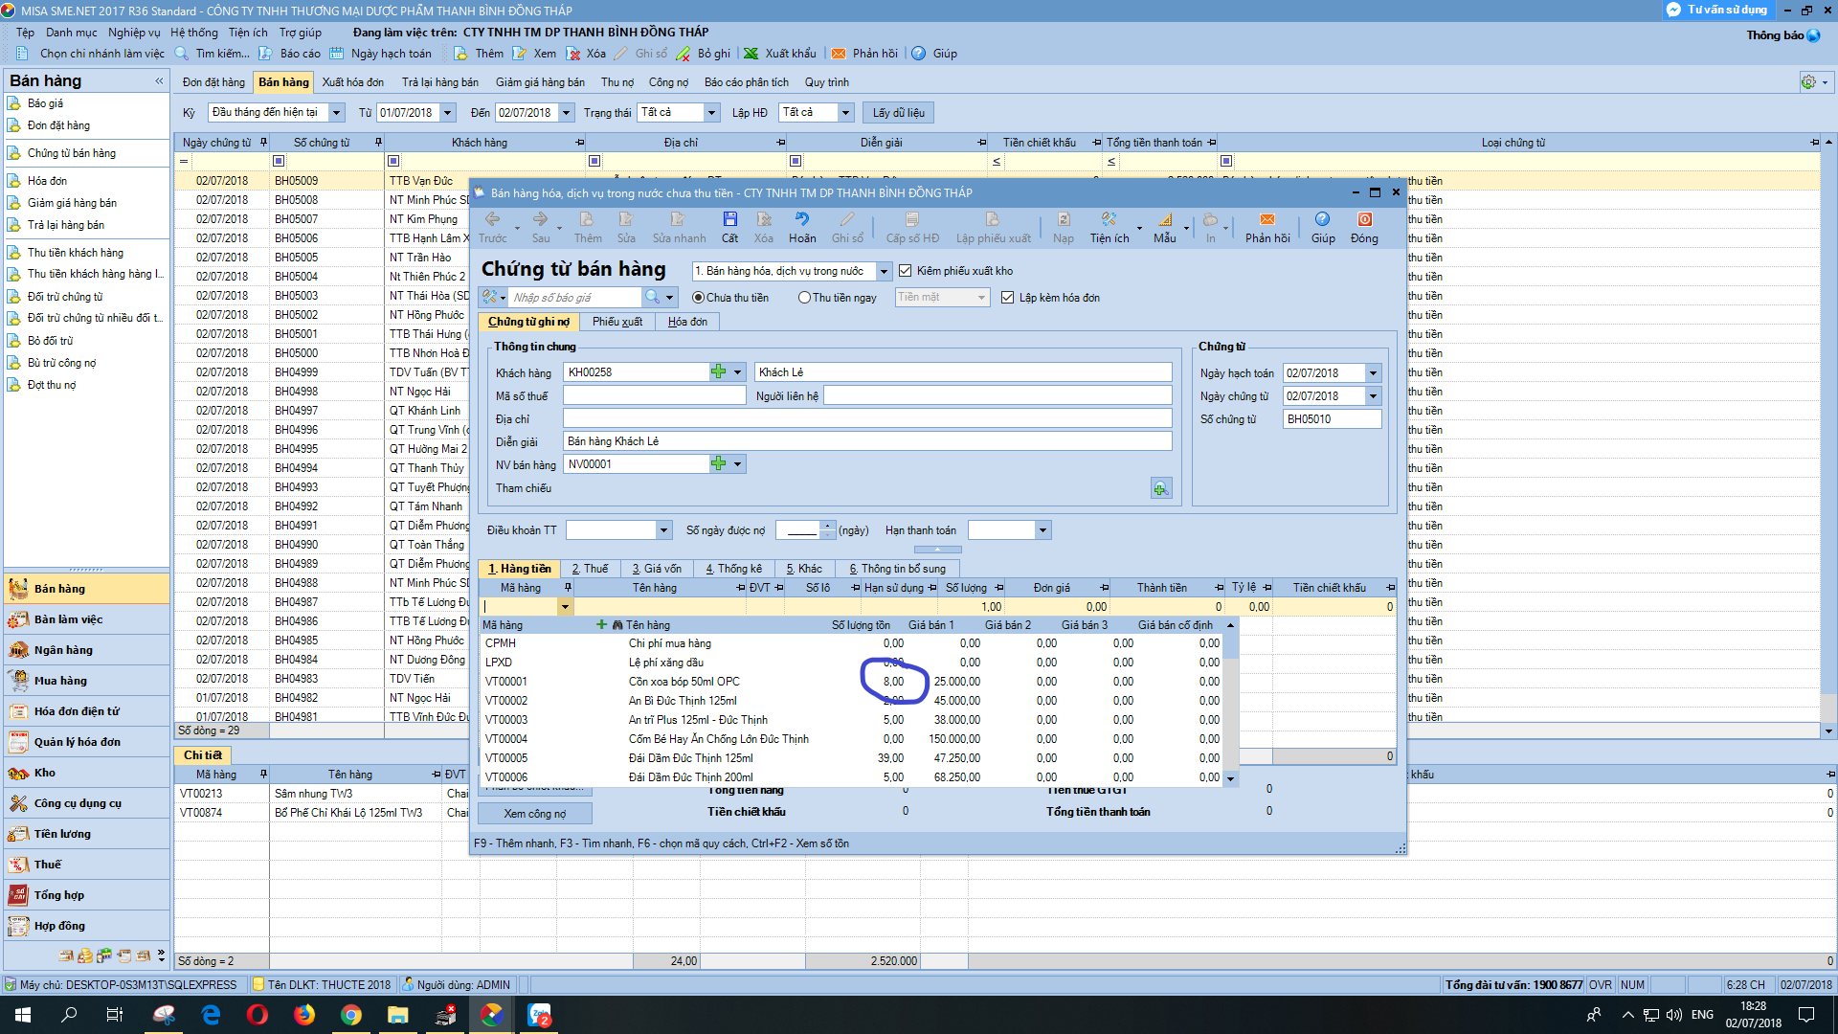Switch to 4. Thống kê detail tab
This screenshot has width=1838, height=1034.
pyautogui.click(x=734, y=569)
